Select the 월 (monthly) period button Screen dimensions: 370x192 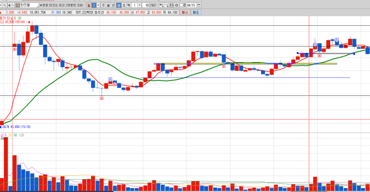tap(108, 5)
